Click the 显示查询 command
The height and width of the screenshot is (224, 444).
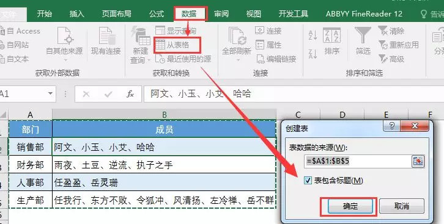pyautogui.click(x=176, y=31)
